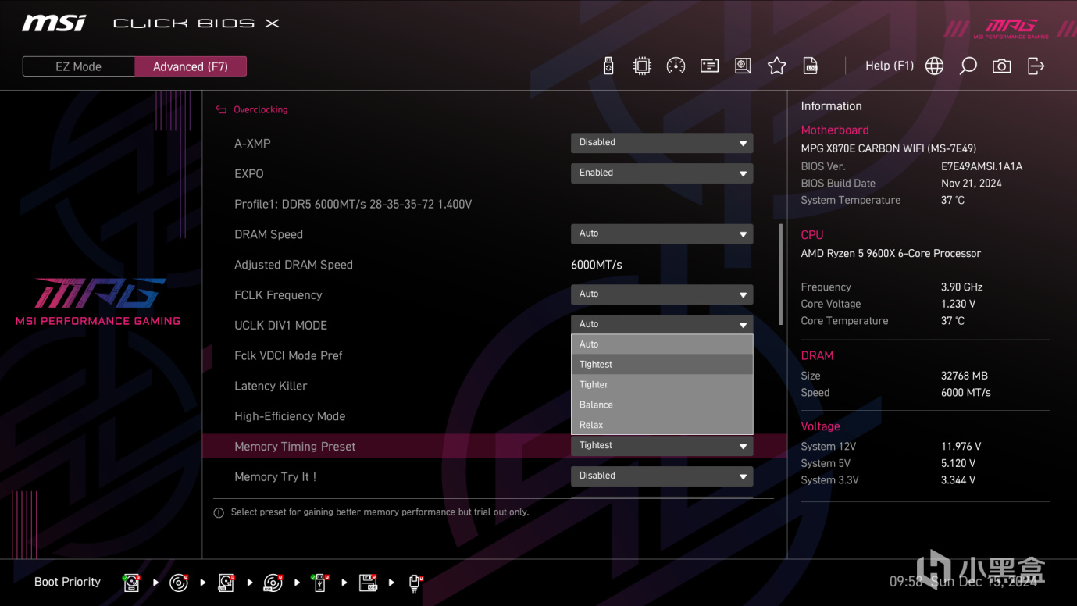This screenshot has width=1077, height=606.
Task: Collapse the UCLK DIV1 MODE dropdown field
Action: click(x=662, y=325)
